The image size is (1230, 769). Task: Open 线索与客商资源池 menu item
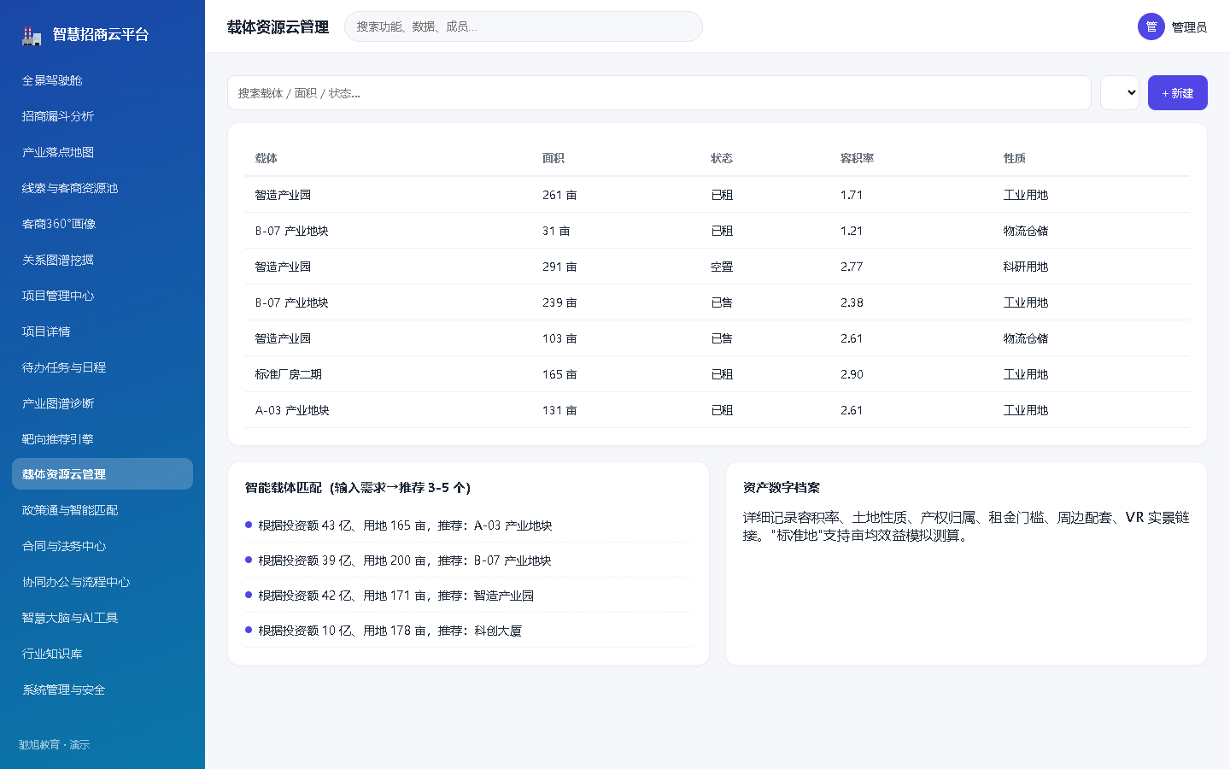tap(102, 188)
